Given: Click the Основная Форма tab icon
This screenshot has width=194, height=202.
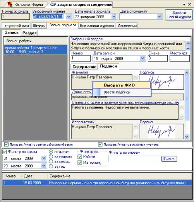Looking at the screenshot, I should (x=10, y=4).
